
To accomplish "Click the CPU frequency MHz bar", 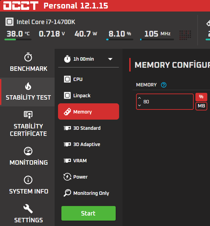I will tap(157, 40).
